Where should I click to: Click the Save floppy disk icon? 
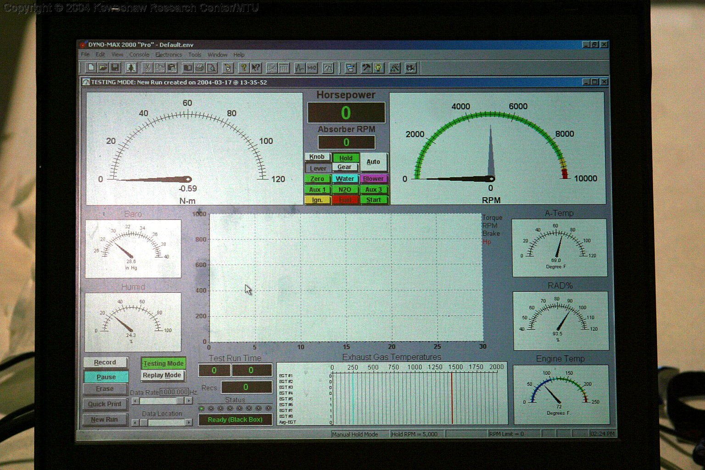coord(115,68)
